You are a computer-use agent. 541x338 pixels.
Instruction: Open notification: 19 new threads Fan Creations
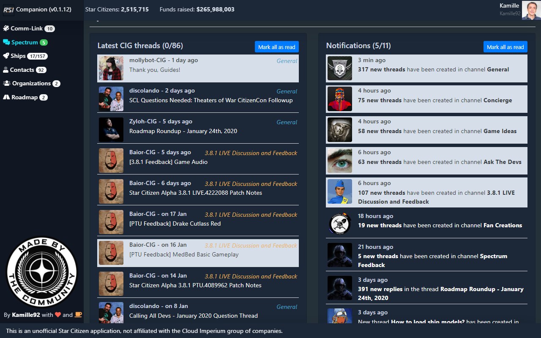pyautogui.click(x=426, y=224)
